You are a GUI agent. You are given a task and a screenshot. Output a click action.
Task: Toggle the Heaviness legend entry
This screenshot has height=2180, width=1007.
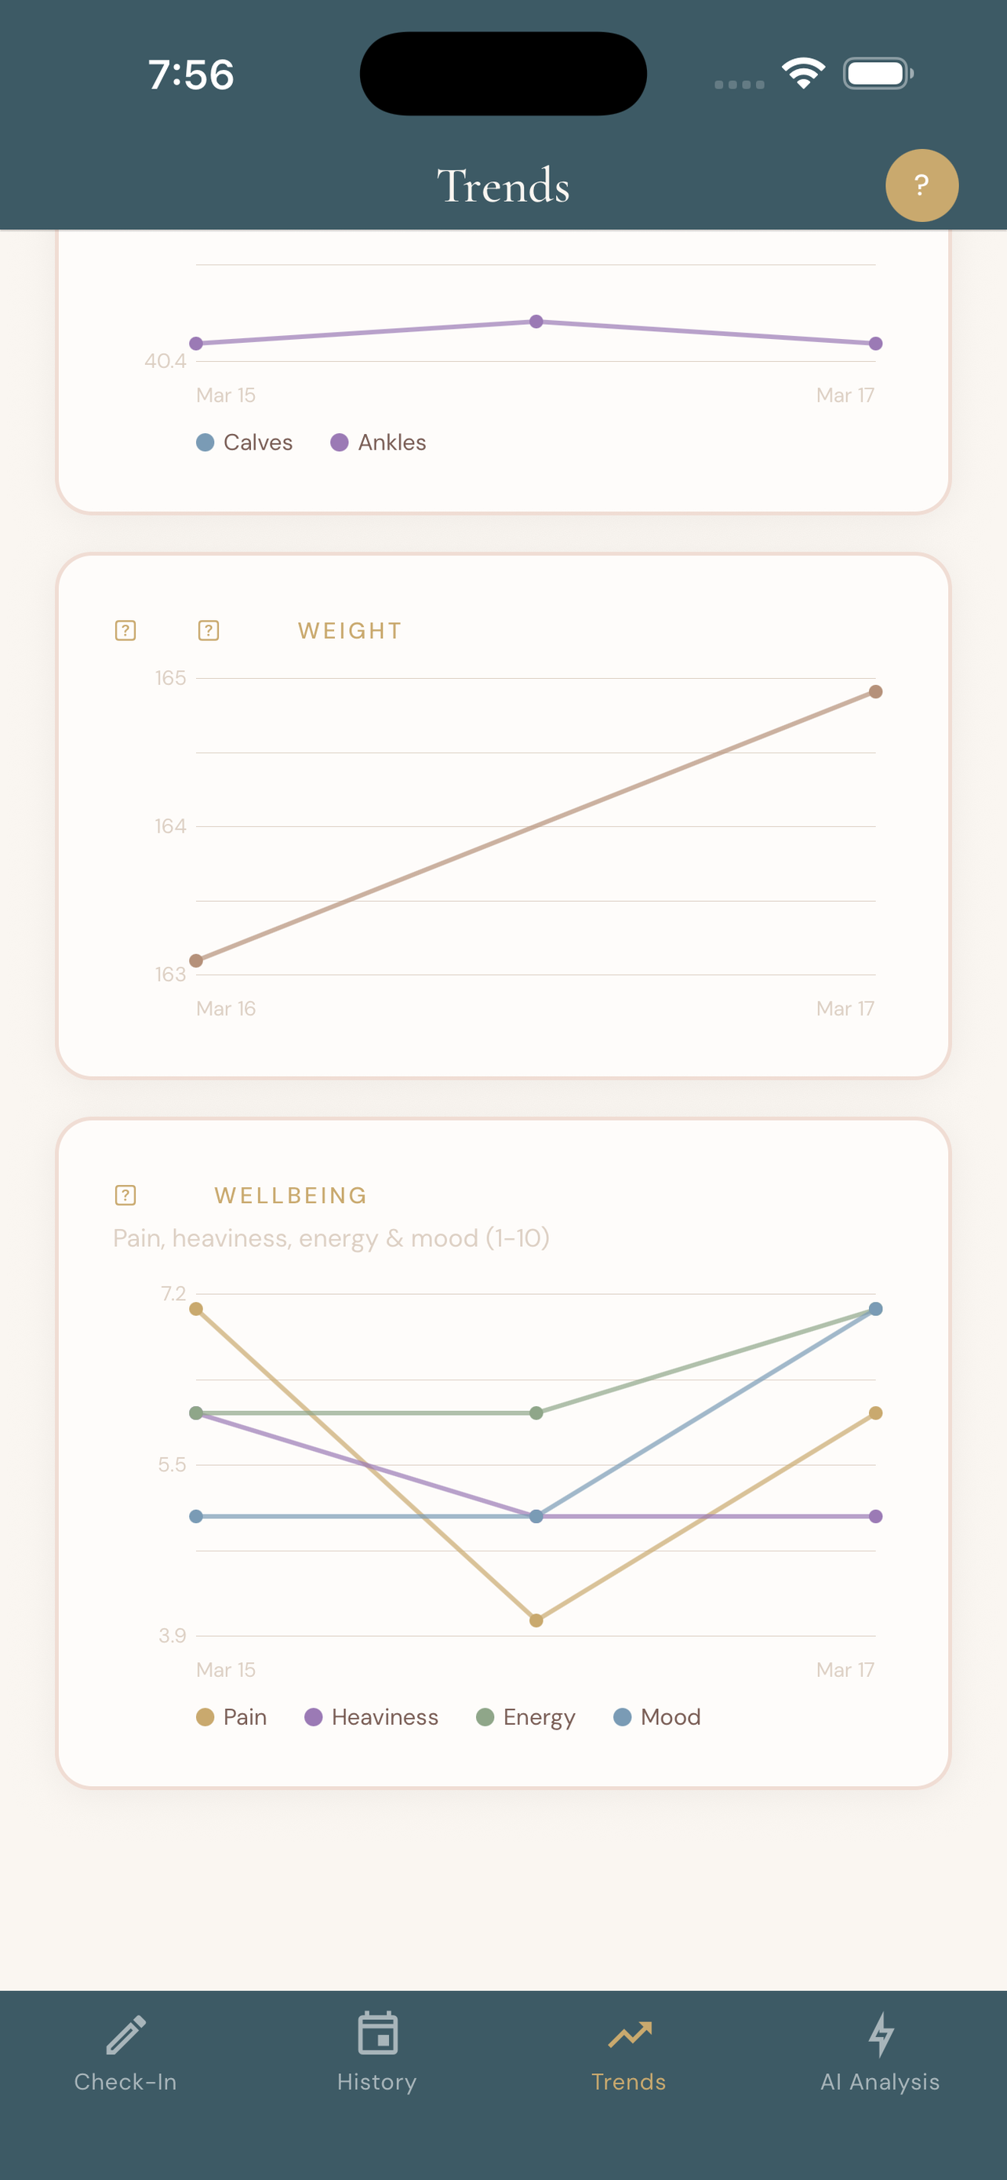tap(314, 1717)
